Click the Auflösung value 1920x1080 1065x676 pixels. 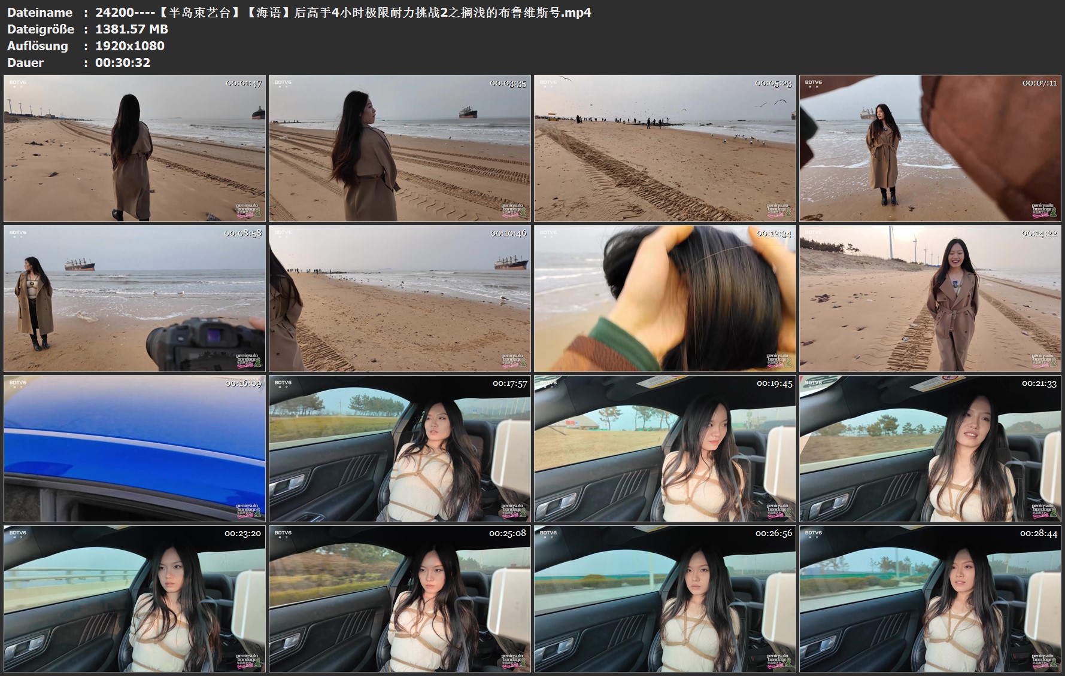(130, 46)
